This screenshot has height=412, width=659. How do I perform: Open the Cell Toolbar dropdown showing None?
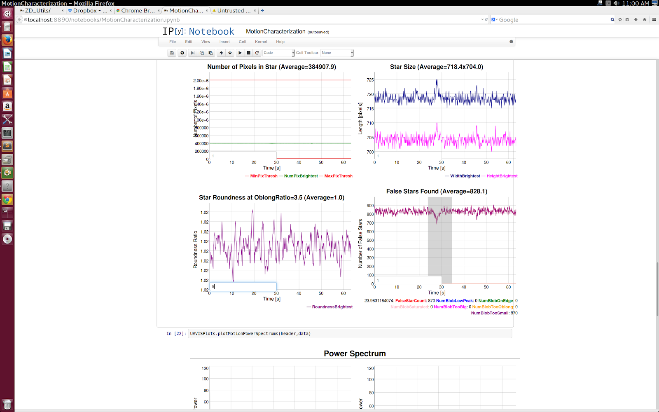click(337, 53)
